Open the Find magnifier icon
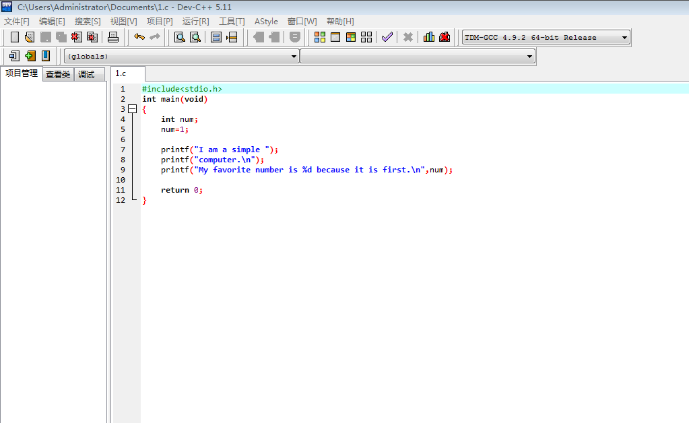689x423 pixels. 179,37
